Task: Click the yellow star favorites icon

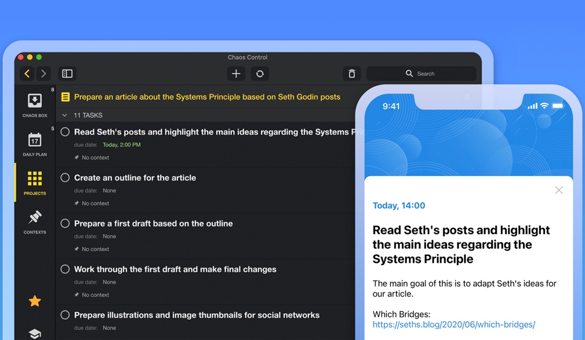Action: coord(35,301)
